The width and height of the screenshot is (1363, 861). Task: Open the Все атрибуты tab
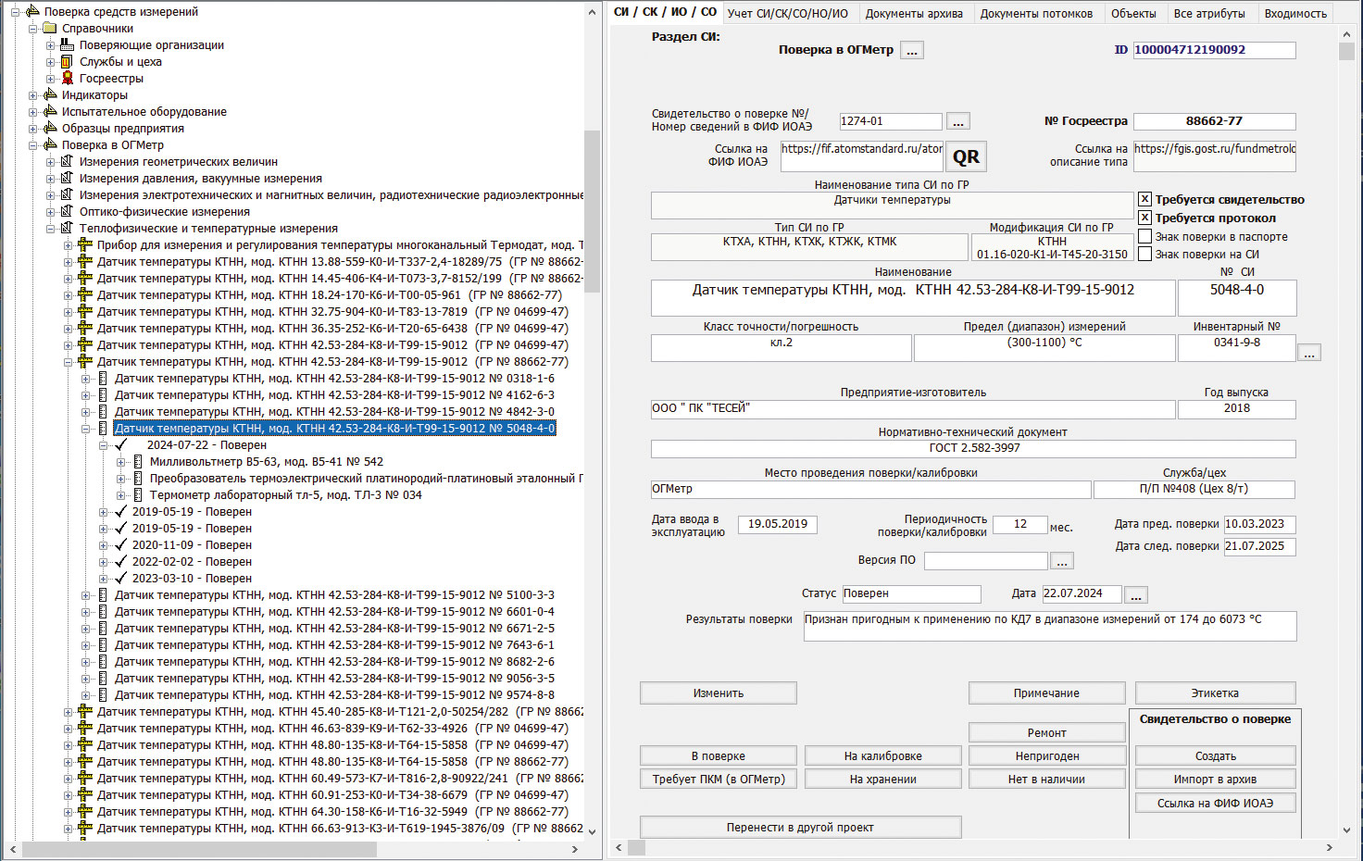[x=1209, y=13]
